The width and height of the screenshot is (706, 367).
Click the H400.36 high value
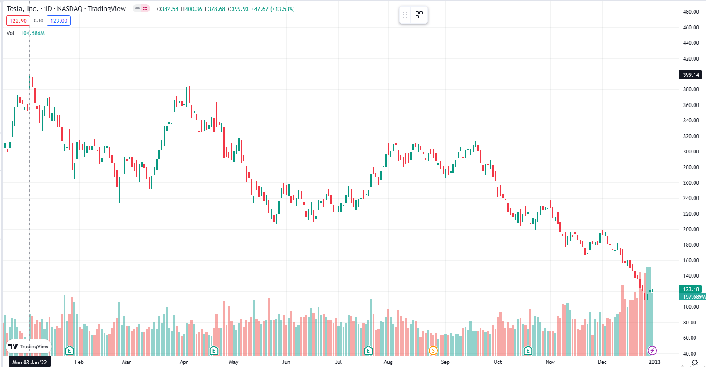(191, 9)
